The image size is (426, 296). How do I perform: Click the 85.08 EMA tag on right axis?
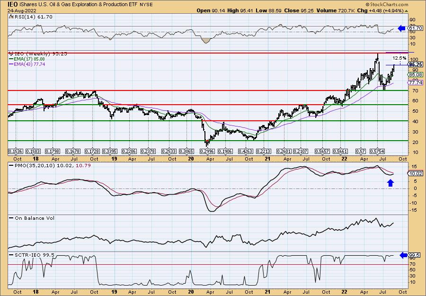click(x=416, y=74)
